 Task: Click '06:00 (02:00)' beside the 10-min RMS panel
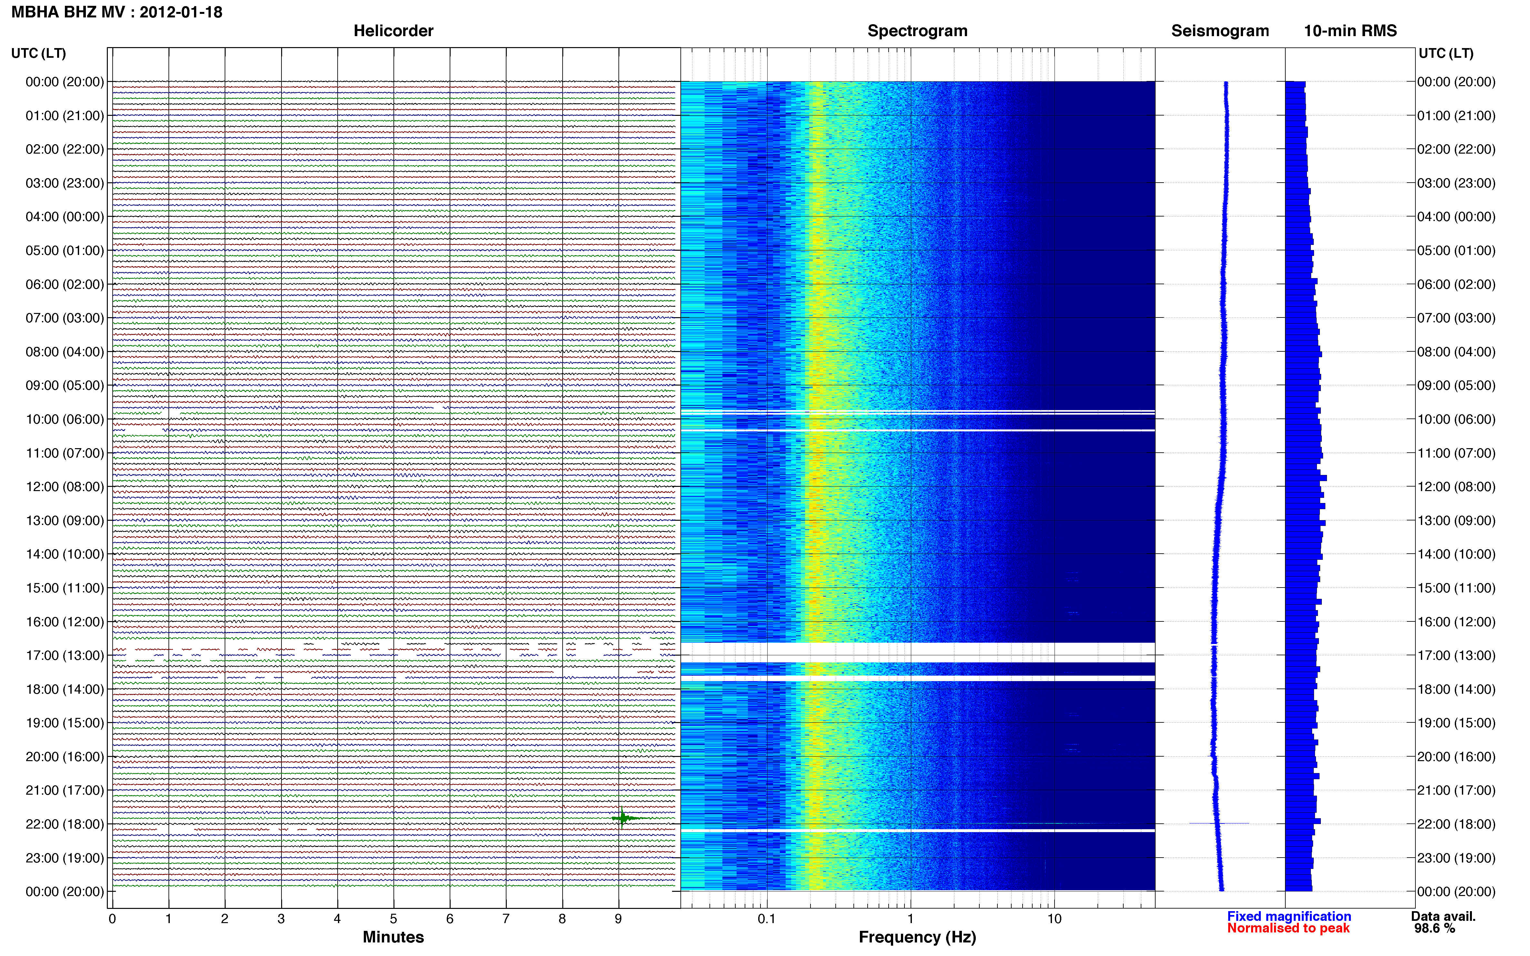point(1456,285)
